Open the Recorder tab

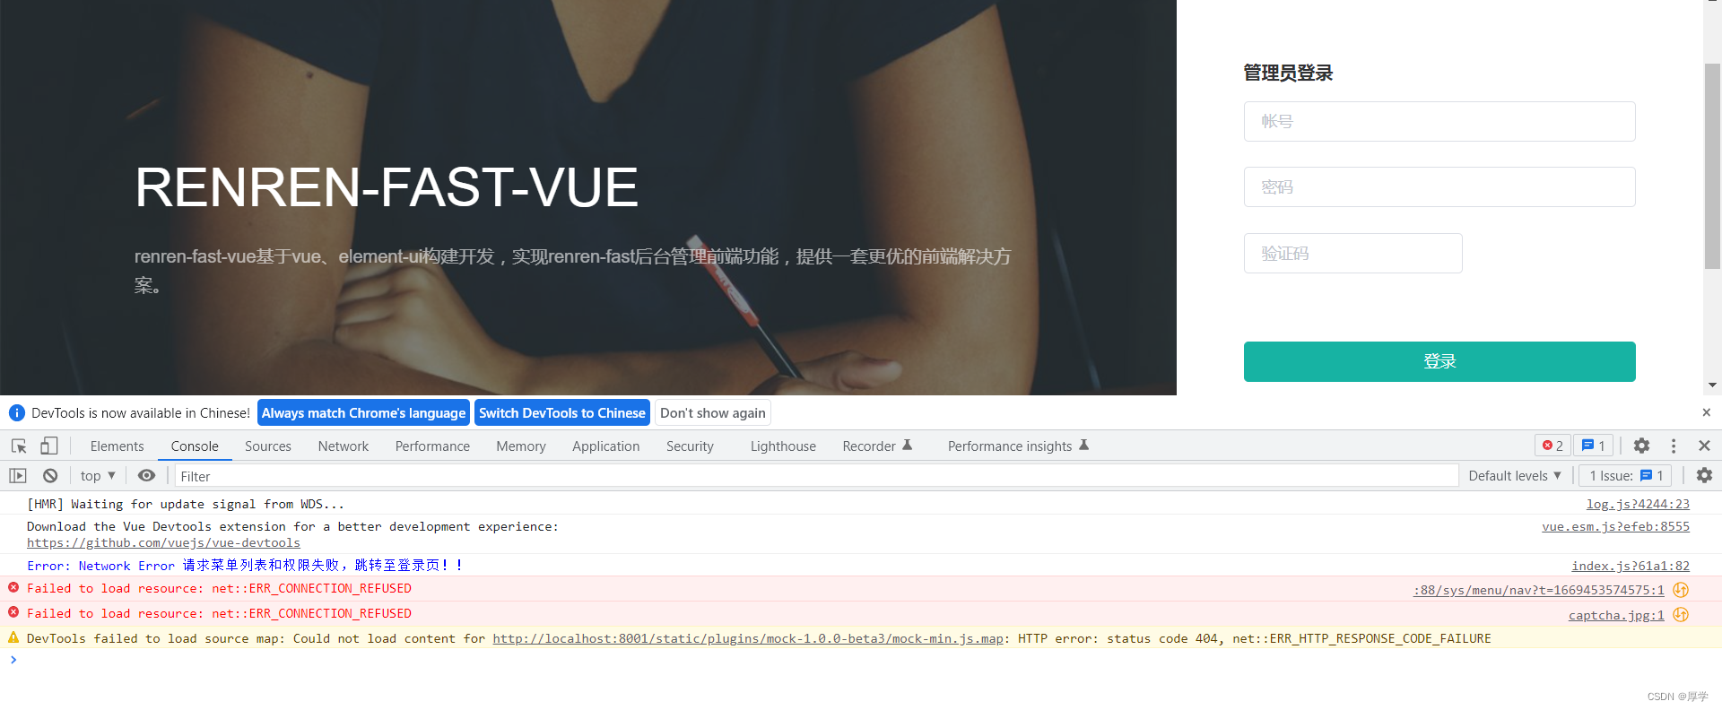pos(877,446)
